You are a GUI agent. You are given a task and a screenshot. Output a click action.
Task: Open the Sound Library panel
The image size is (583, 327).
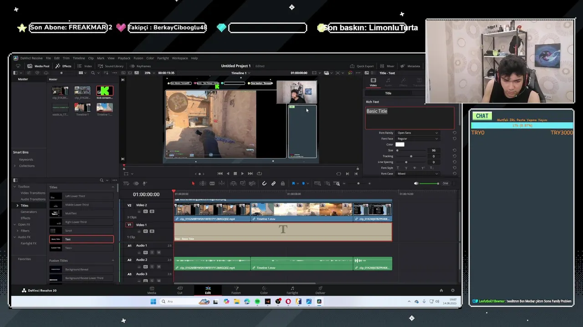coord(111,66)
